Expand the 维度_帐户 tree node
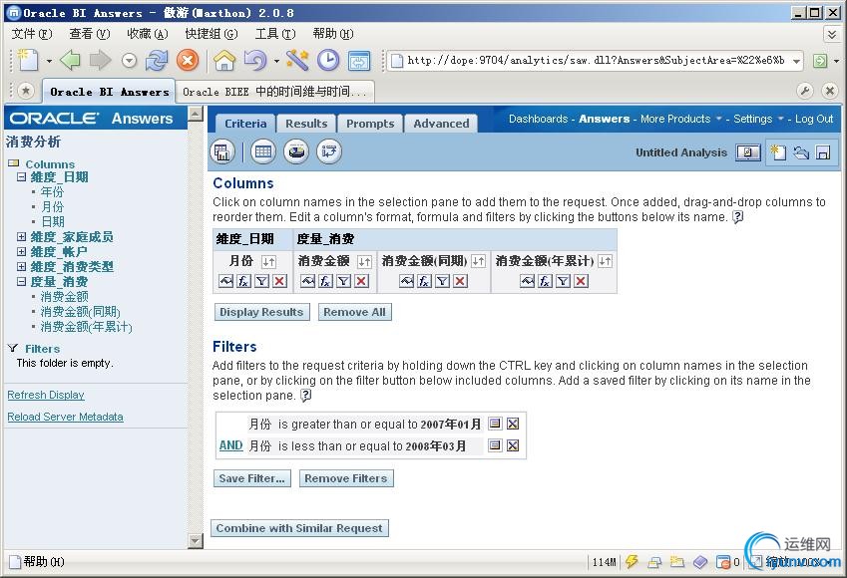Image resolution: width=847 pixels, height=578 pixels. (21, 251)
